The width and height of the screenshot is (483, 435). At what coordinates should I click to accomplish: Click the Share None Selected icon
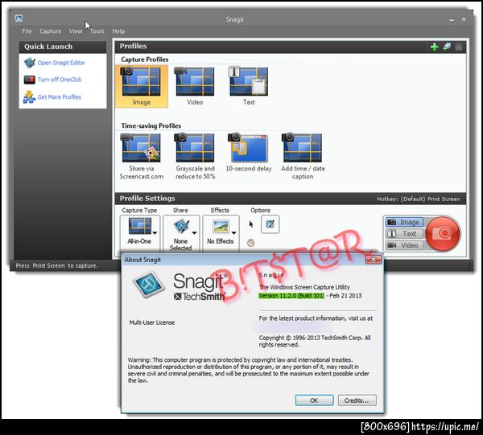(181, 226)
